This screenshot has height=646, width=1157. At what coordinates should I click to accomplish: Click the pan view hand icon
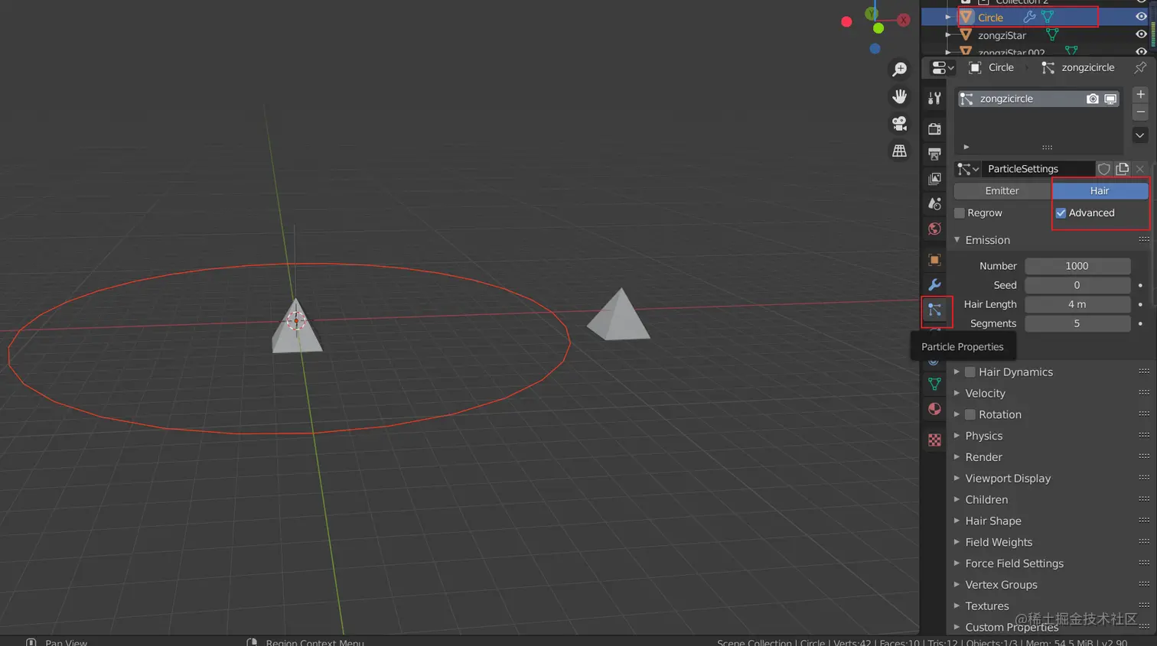[x=900, y=96]
